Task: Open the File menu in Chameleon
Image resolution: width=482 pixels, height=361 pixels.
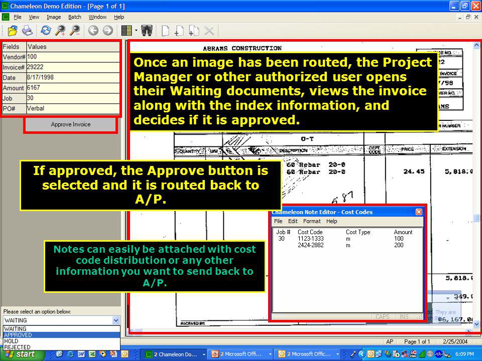Action: [18, 17]
